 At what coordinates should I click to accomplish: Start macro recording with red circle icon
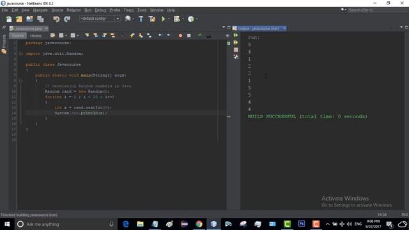tap(180, 36)
